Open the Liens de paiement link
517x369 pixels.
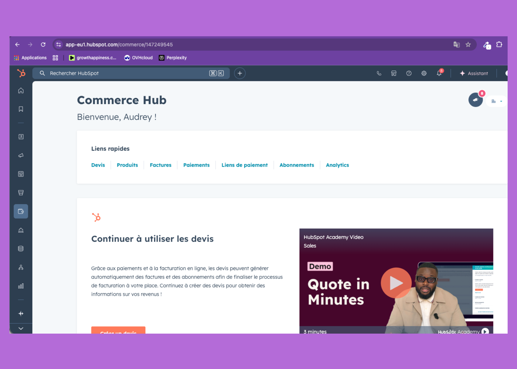tap(245, 165)
